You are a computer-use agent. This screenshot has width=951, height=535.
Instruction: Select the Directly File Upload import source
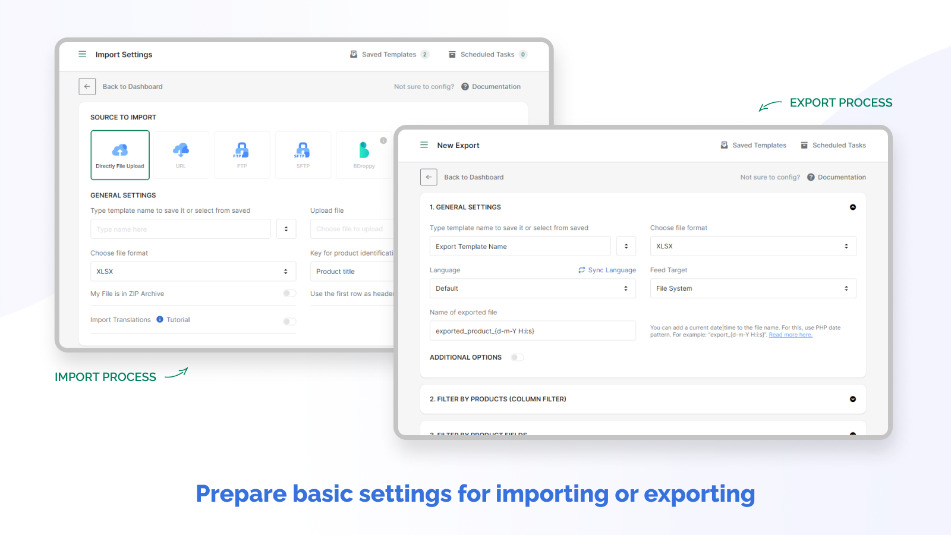[x=119, y=155]
